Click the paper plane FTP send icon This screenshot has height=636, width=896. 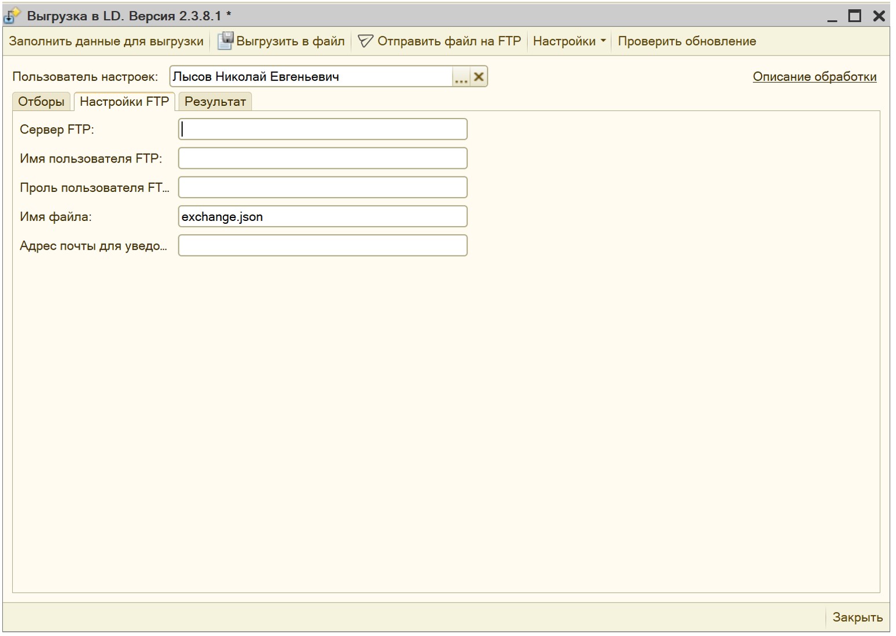365,41
